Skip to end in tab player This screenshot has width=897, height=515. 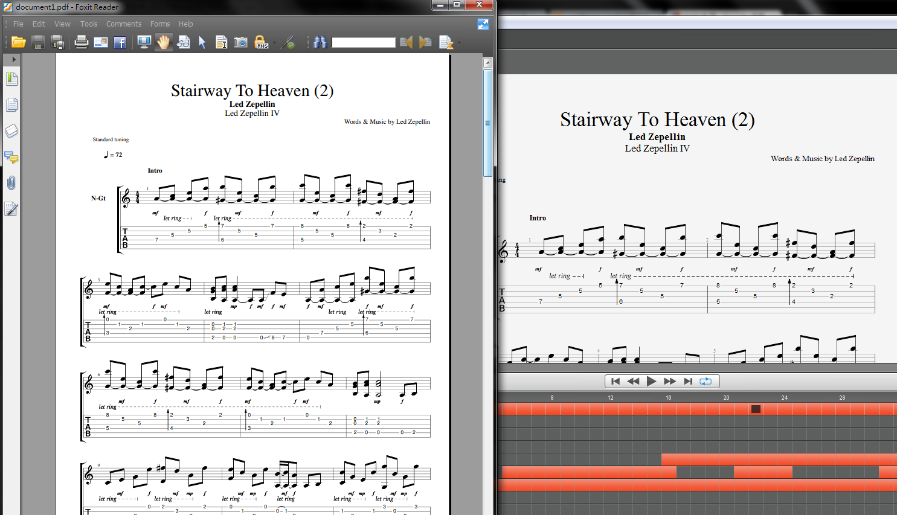coord(688,381)
